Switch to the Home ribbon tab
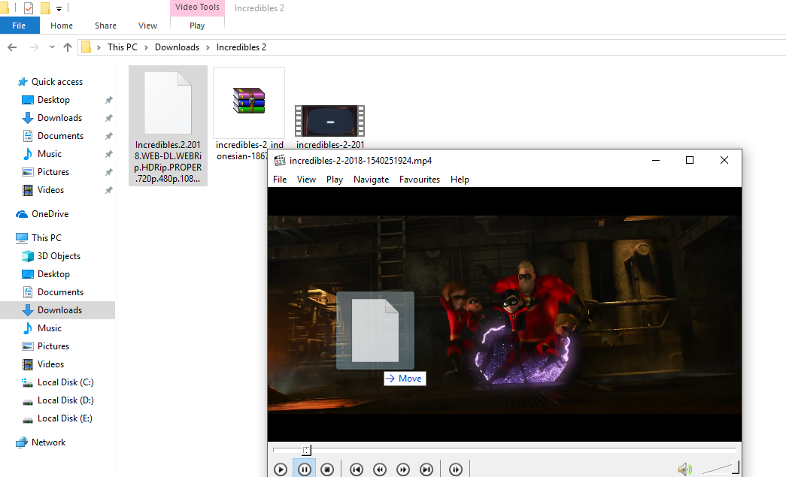Viewport: 786px width, 477px height. [62, 26]
